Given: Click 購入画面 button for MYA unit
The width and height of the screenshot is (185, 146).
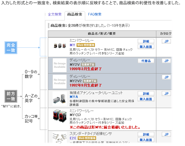Looking at the screenshot, I should 146,99.
